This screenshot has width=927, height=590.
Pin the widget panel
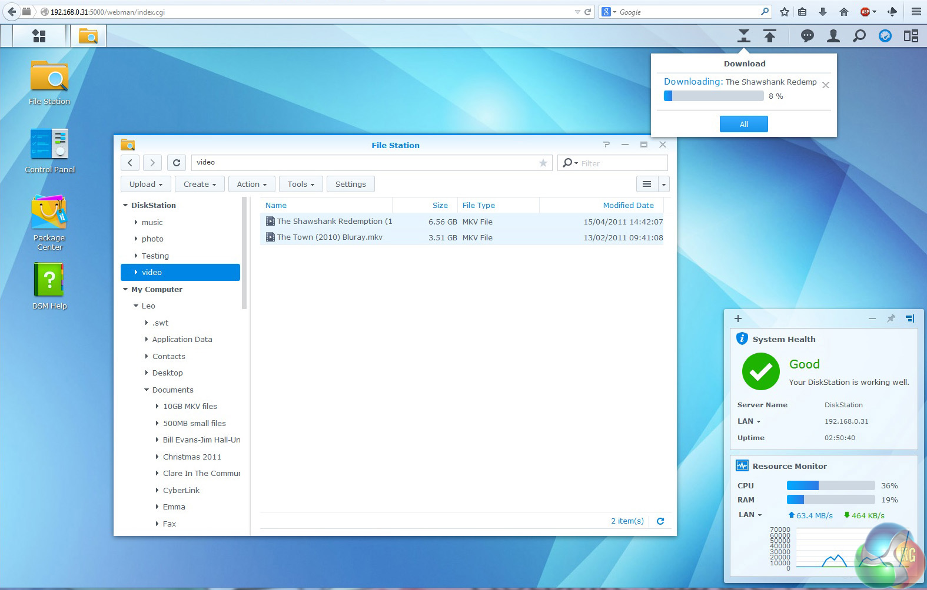pos(891,319)
